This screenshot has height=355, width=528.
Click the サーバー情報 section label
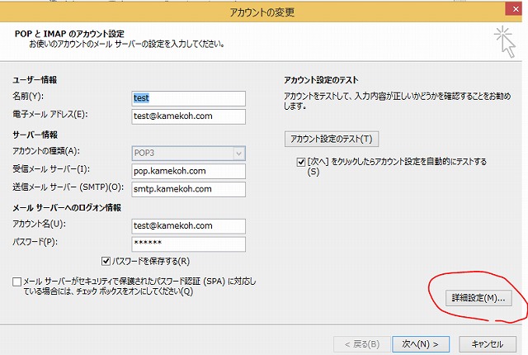point(35,135)
